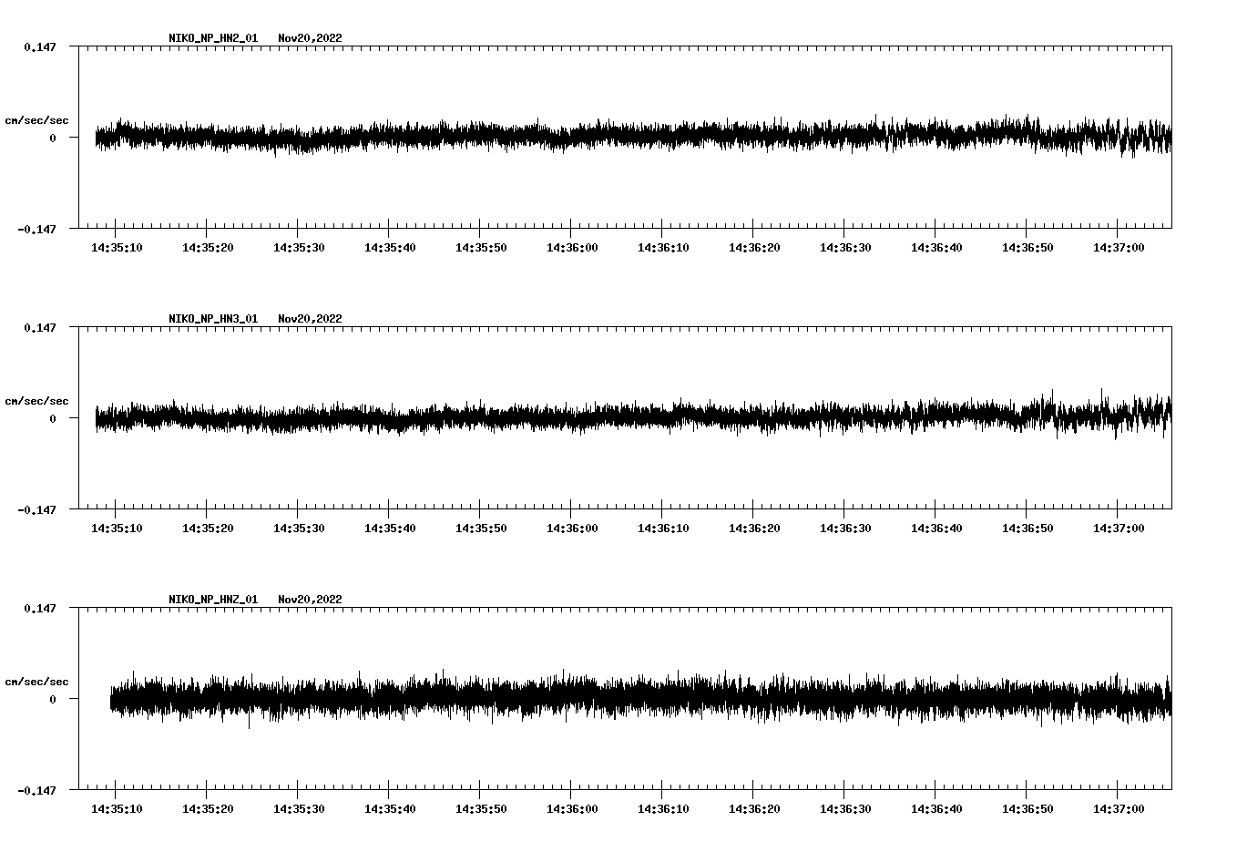Click the 14:36:00 time label on HNZ axis
Viewport: 1237px width, 842px height.
572,809
